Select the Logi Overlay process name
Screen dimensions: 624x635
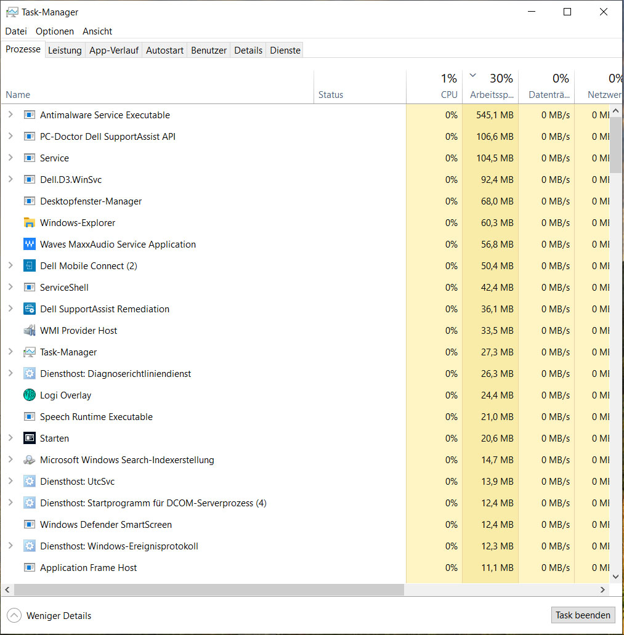coord(65,395)
